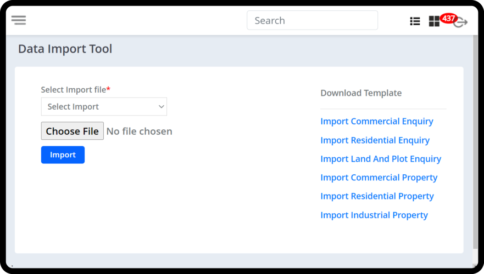Download the Import Commercial Property template
484x274 pixels.
(379, 178)
